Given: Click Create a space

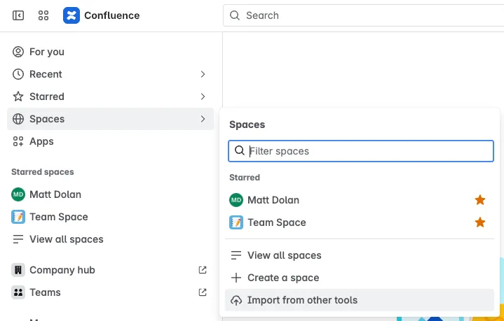Looking at the screenshot, I should pos(360,278).
